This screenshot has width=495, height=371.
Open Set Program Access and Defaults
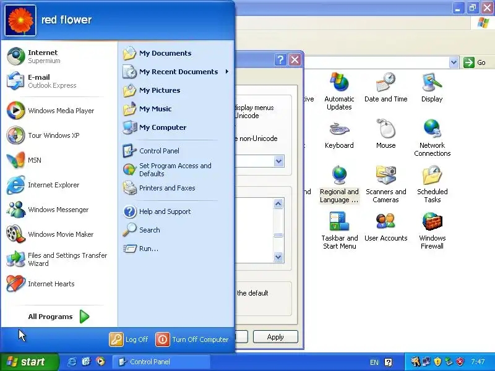click(x=176, y=169)
